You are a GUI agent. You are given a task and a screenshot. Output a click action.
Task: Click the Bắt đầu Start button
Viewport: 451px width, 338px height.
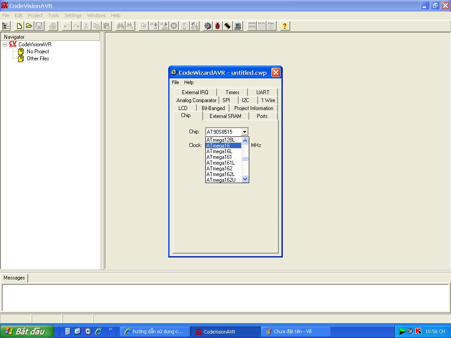pyautogui.click(x=27, y=331)
